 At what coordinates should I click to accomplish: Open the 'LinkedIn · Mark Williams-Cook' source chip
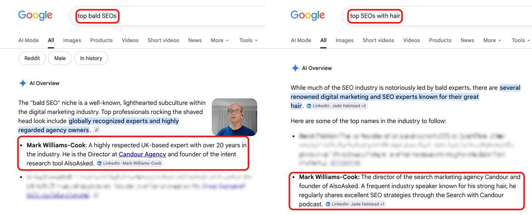point(130,164)
